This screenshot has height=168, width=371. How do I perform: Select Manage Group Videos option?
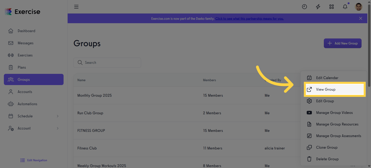334,113
